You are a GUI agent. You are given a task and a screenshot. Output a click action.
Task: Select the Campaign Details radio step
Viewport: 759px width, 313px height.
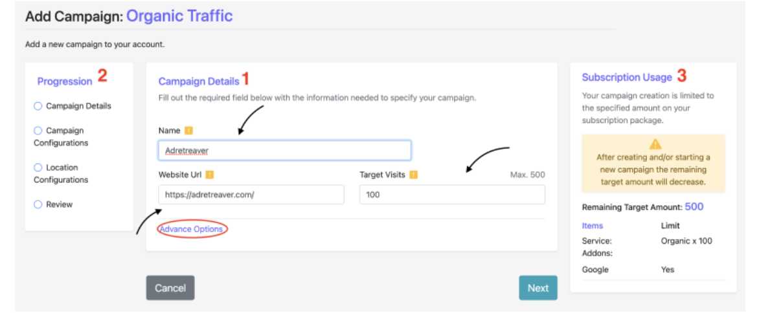38,106
